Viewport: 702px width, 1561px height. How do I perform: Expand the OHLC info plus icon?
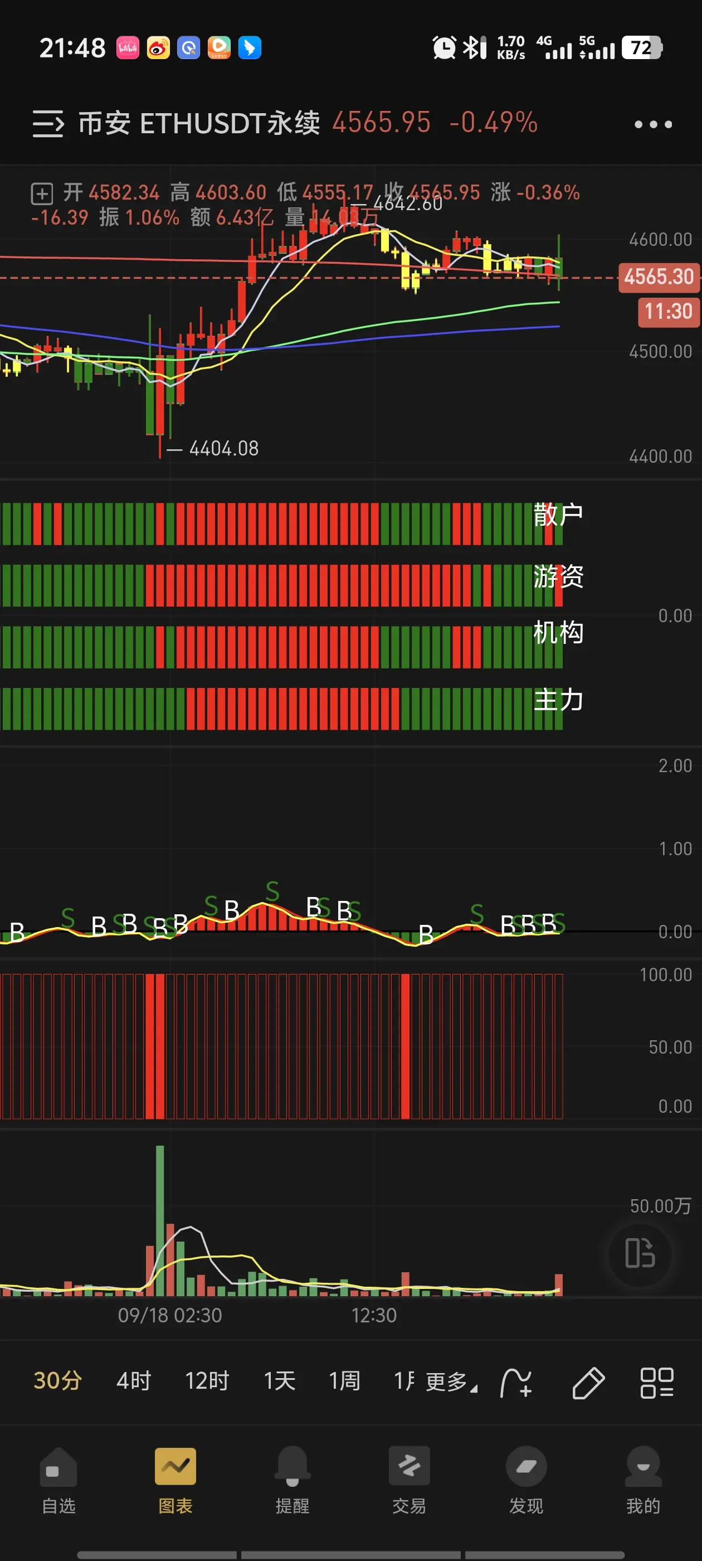(x=42, y=194)
